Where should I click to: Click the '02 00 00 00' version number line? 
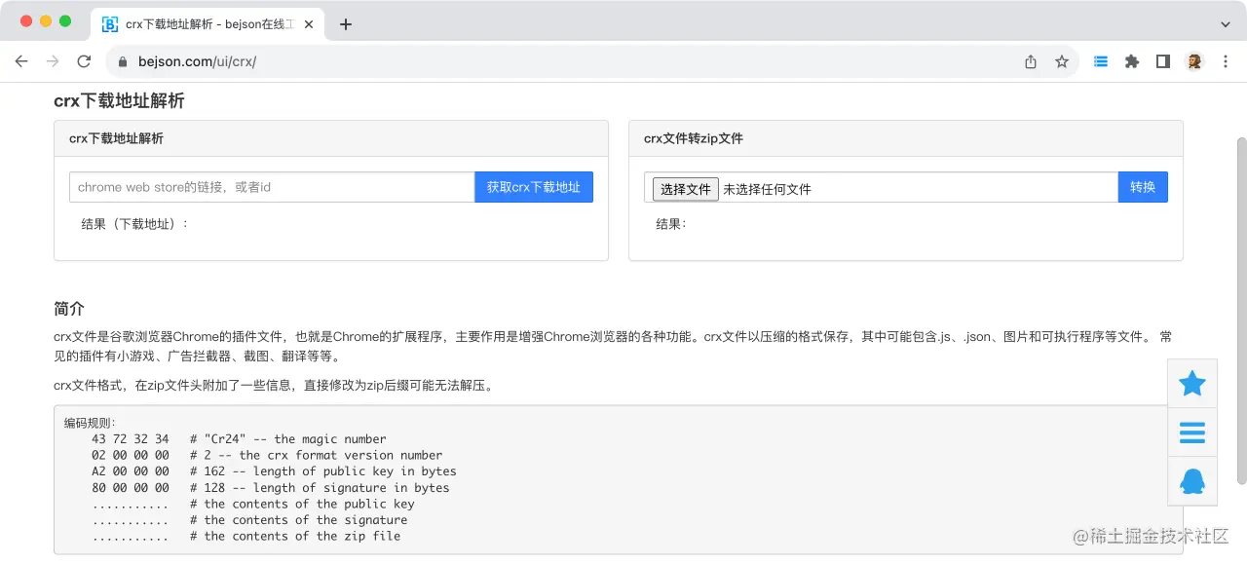click(x=267, y=455)
